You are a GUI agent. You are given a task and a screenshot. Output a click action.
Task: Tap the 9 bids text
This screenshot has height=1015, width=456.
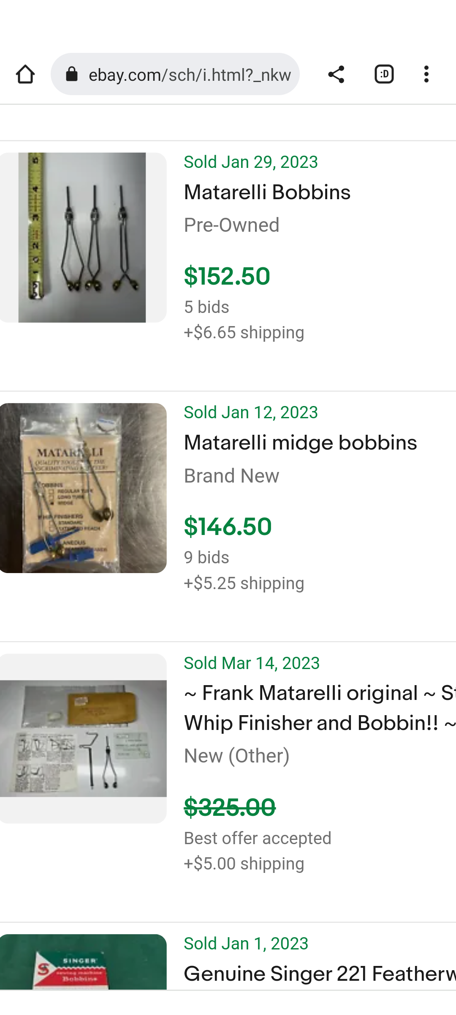coord(206,557)
